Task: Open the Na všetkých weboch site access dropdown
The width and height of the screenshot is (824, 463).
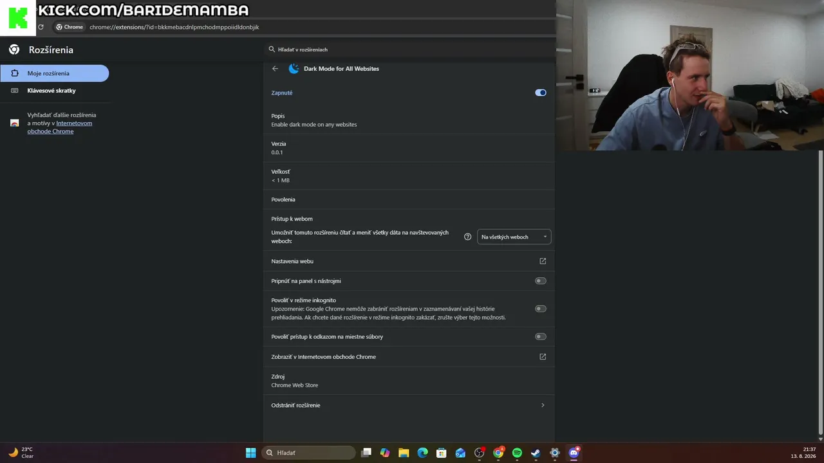Action: (514, 237)
